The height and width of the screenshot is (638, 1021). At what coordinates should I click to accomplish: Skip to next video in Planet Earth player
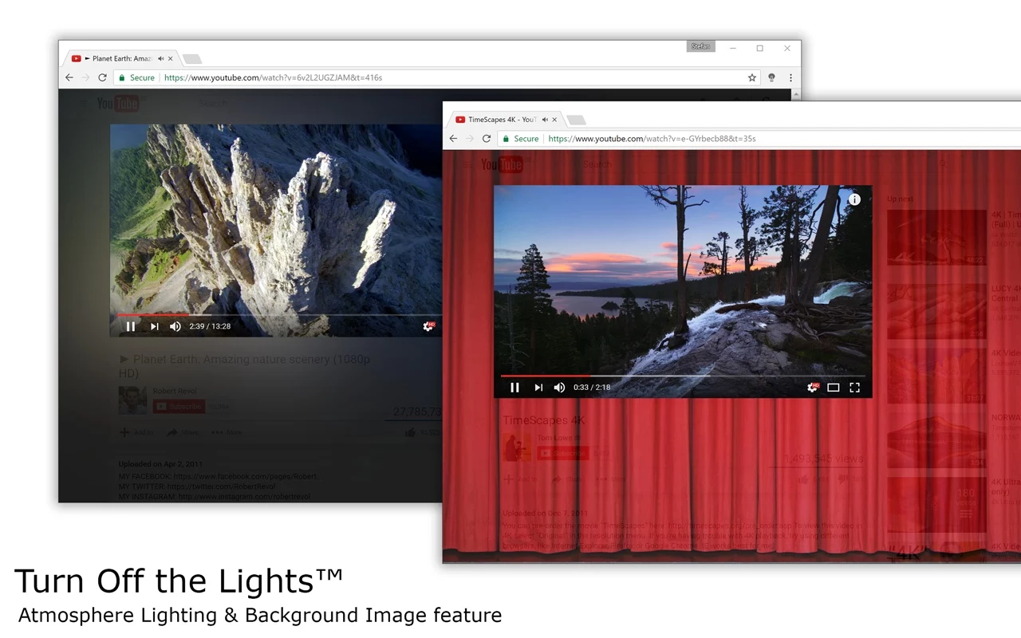point(155,326)
